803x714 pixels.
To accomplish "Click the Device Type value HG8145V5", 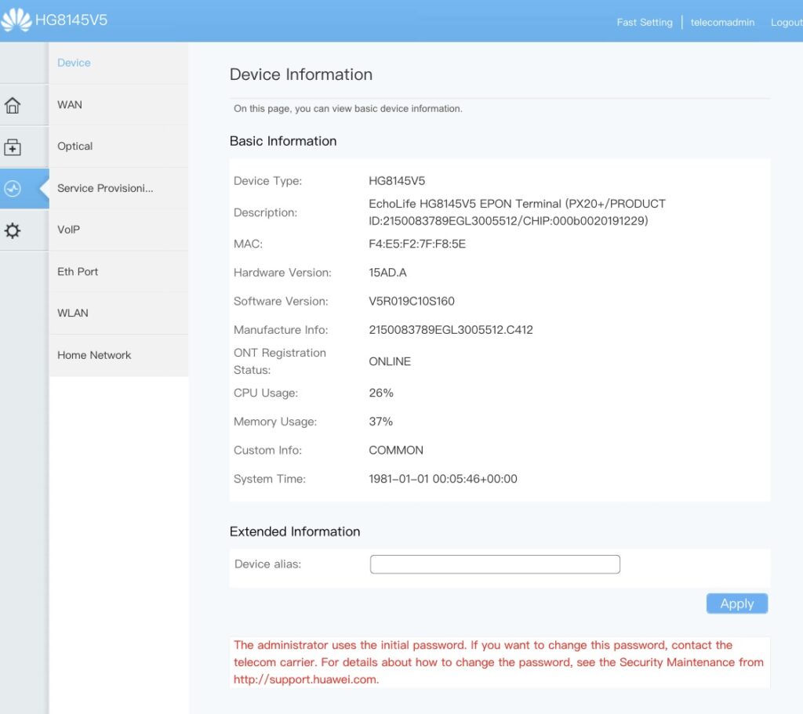I will (x=397, y=181).
